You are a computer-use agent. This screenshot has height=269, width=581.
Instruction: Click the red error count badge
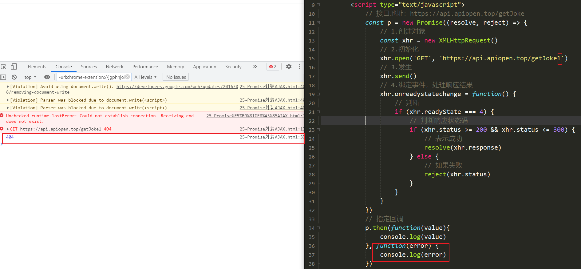(x=273, y=66)
